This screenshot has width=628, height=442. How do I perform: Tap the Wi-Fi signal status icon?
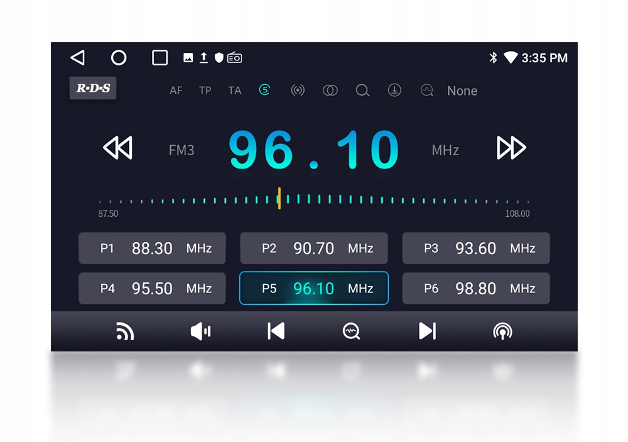[510, 57]
